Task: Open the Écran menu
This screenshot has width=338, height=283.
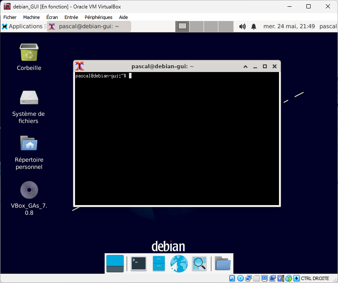Action: coord(52,17)
